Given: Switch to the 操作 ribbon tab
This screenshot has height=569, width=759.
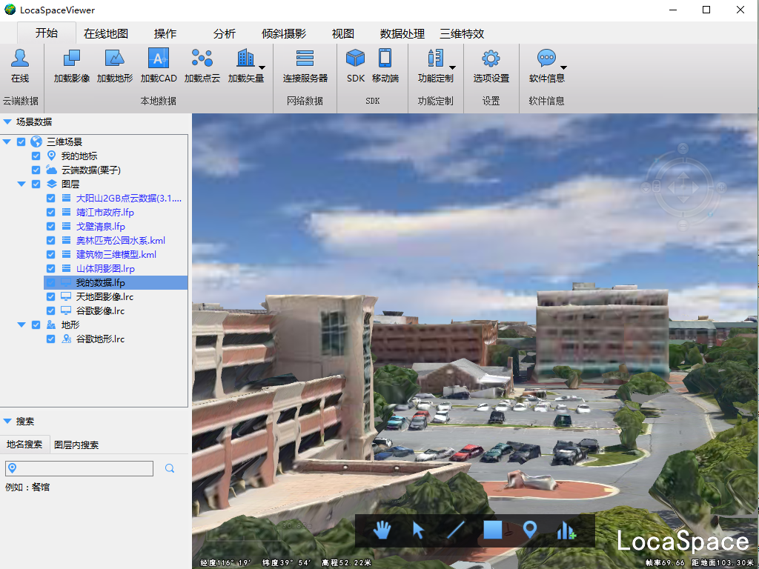Looking at the screenshot, I should [165, 33].
